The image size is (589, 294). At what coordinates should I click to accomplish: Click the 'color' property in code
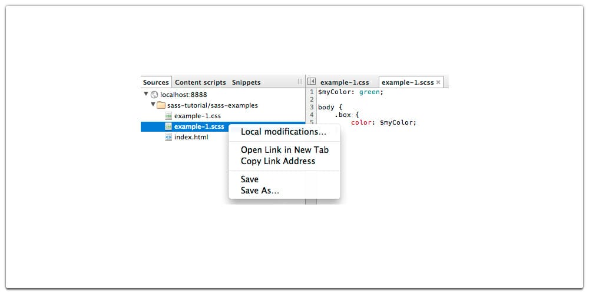[362, 123]
